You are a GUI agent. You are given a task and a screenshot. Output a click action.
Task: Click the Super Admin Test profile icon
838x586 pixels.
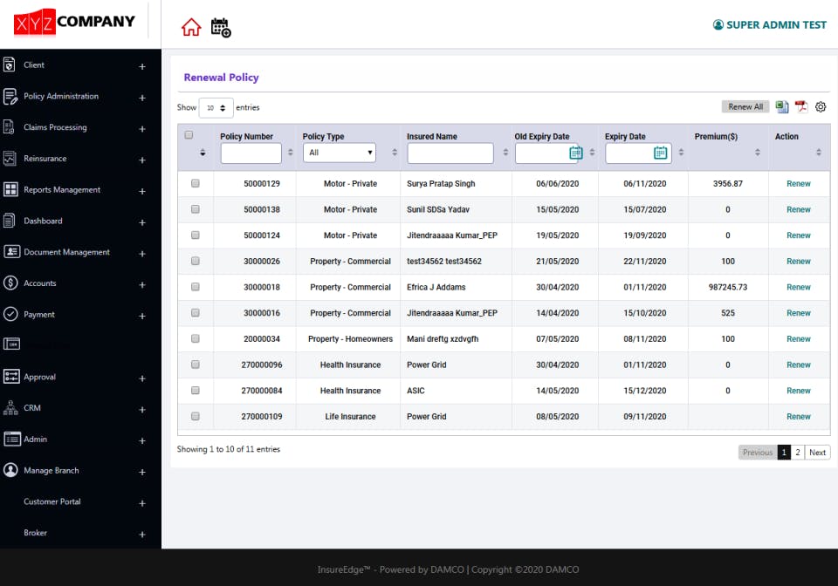tap(718, 24)
